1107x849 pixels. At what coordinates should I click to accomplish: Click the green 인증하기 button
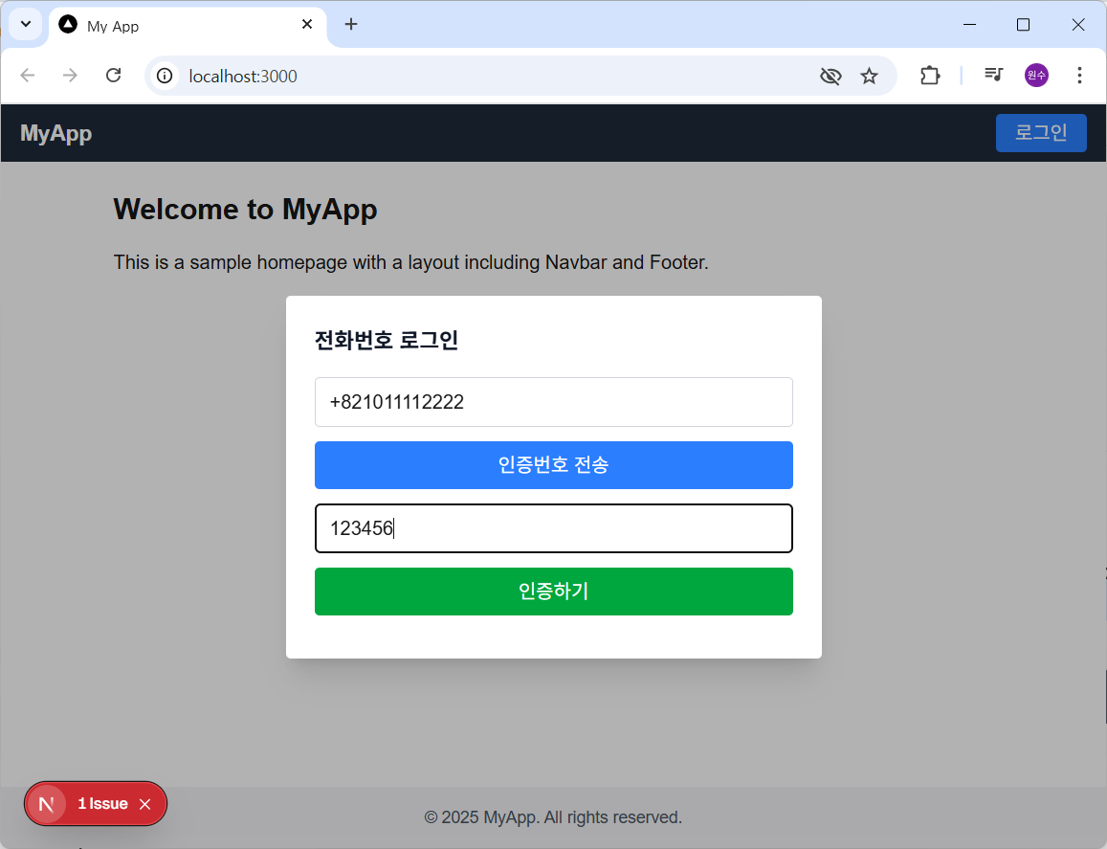tap(553, 592)
